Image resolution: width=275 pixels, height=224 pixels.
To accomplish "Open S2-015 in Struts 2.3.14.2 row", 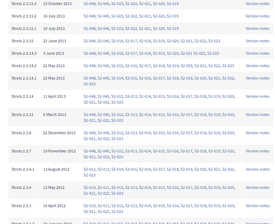I will 117,66.
